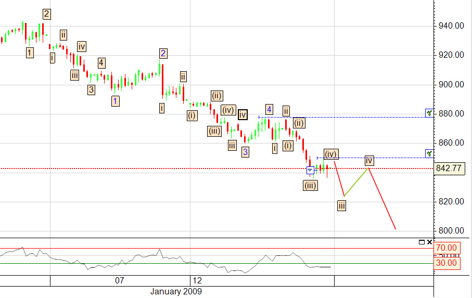Viewport: 472px width, 298px height.
Task: Click the green 30 level line in RSI panel
Action: pos(216,264)
